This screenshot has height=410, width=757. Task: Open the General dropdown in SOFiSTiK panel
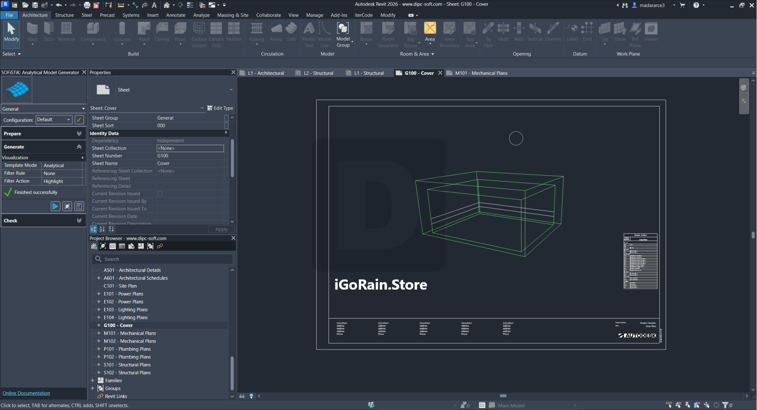(43, 109)
